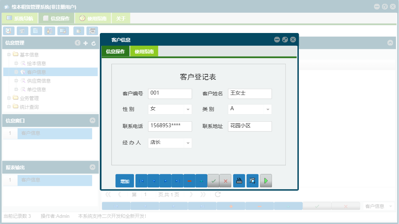Viewport: 399px width, 224px height.
Task: Refresh the 信息管理 panel with the refresh icon
Action: tap(94, 43)
